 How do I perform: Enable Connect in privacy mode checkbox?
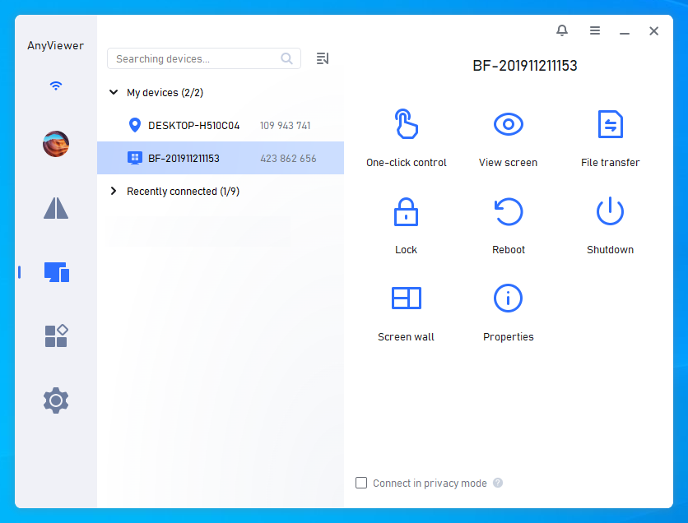361,483
